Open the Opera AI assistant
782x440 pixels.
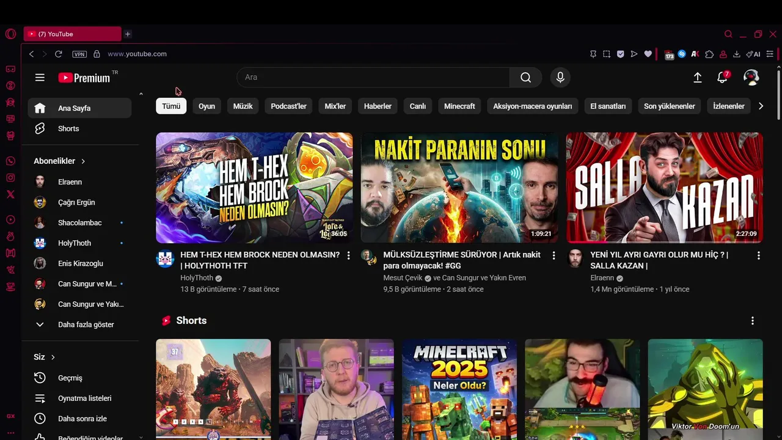point(753,54)
